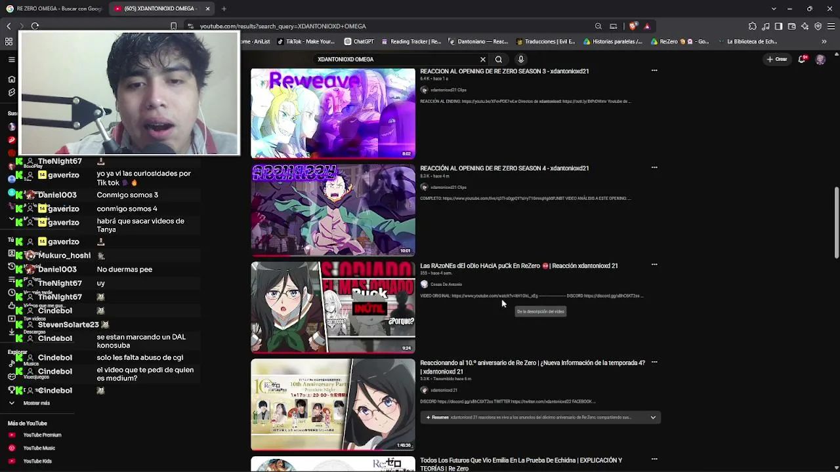Open the Las RAzoNEs dEl oDio HAciA puCk title

pos(518,265)
